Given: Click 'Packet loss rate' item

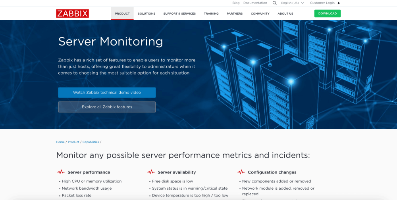Looking at the screenshot, I should [77, 196].
